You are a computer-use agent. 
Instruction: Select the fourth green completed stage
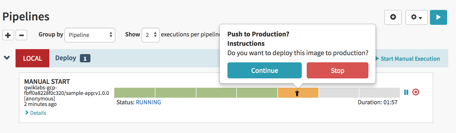(x=257, y=93)
